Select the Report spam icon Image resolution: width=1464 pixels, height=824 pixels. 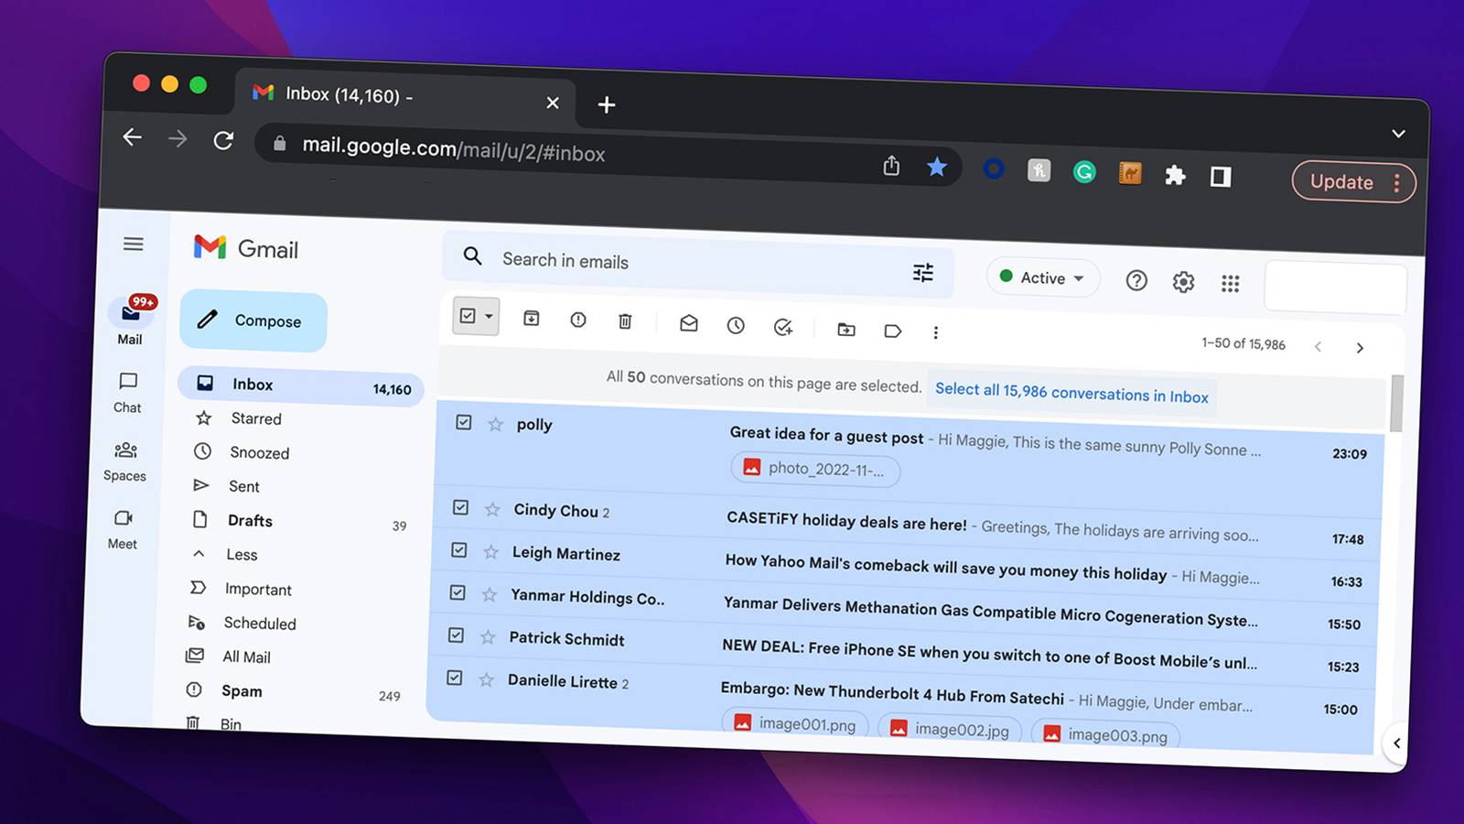pos(578,320)
